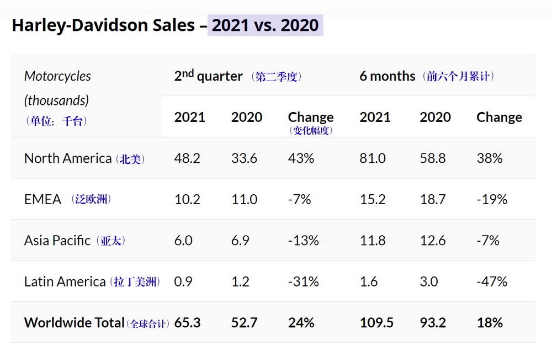Select EMEA's 18.7 six-month 2020 value
The image size is (552, 351).
click(x=432, y=199)
